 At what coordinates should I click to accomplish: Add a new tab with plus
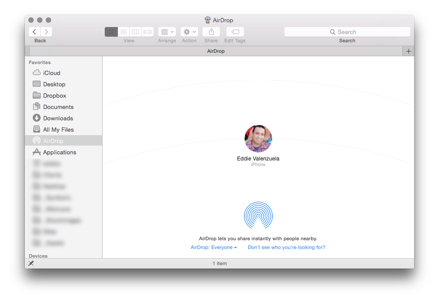(x=408, y=51)
